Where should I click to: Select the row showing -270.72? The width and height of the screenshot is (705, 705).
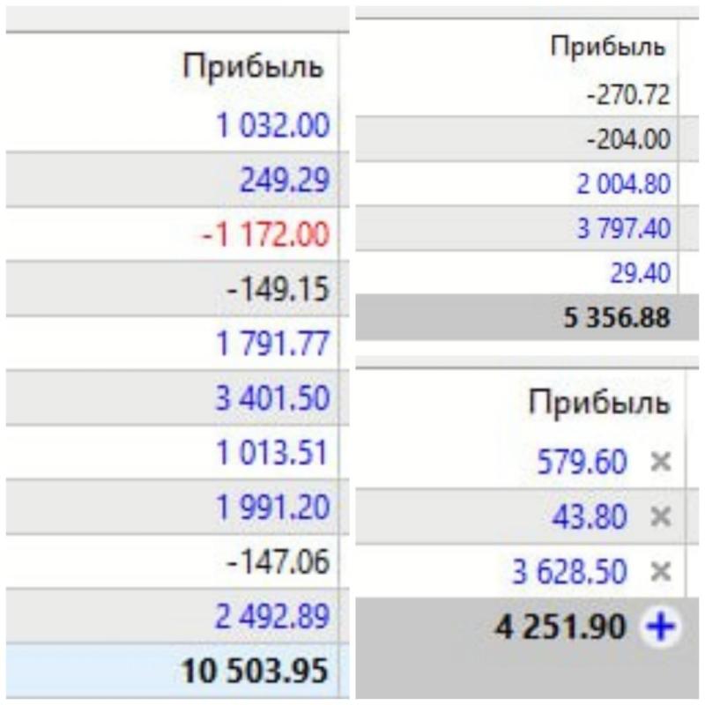coord(527,95)
